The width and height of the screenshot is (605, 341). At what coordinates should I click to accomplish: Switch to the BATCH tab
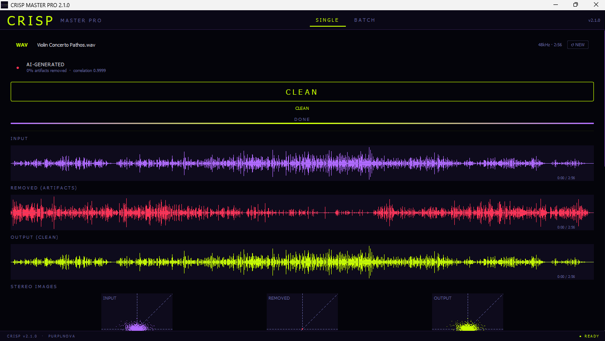[x=365, y=20]
